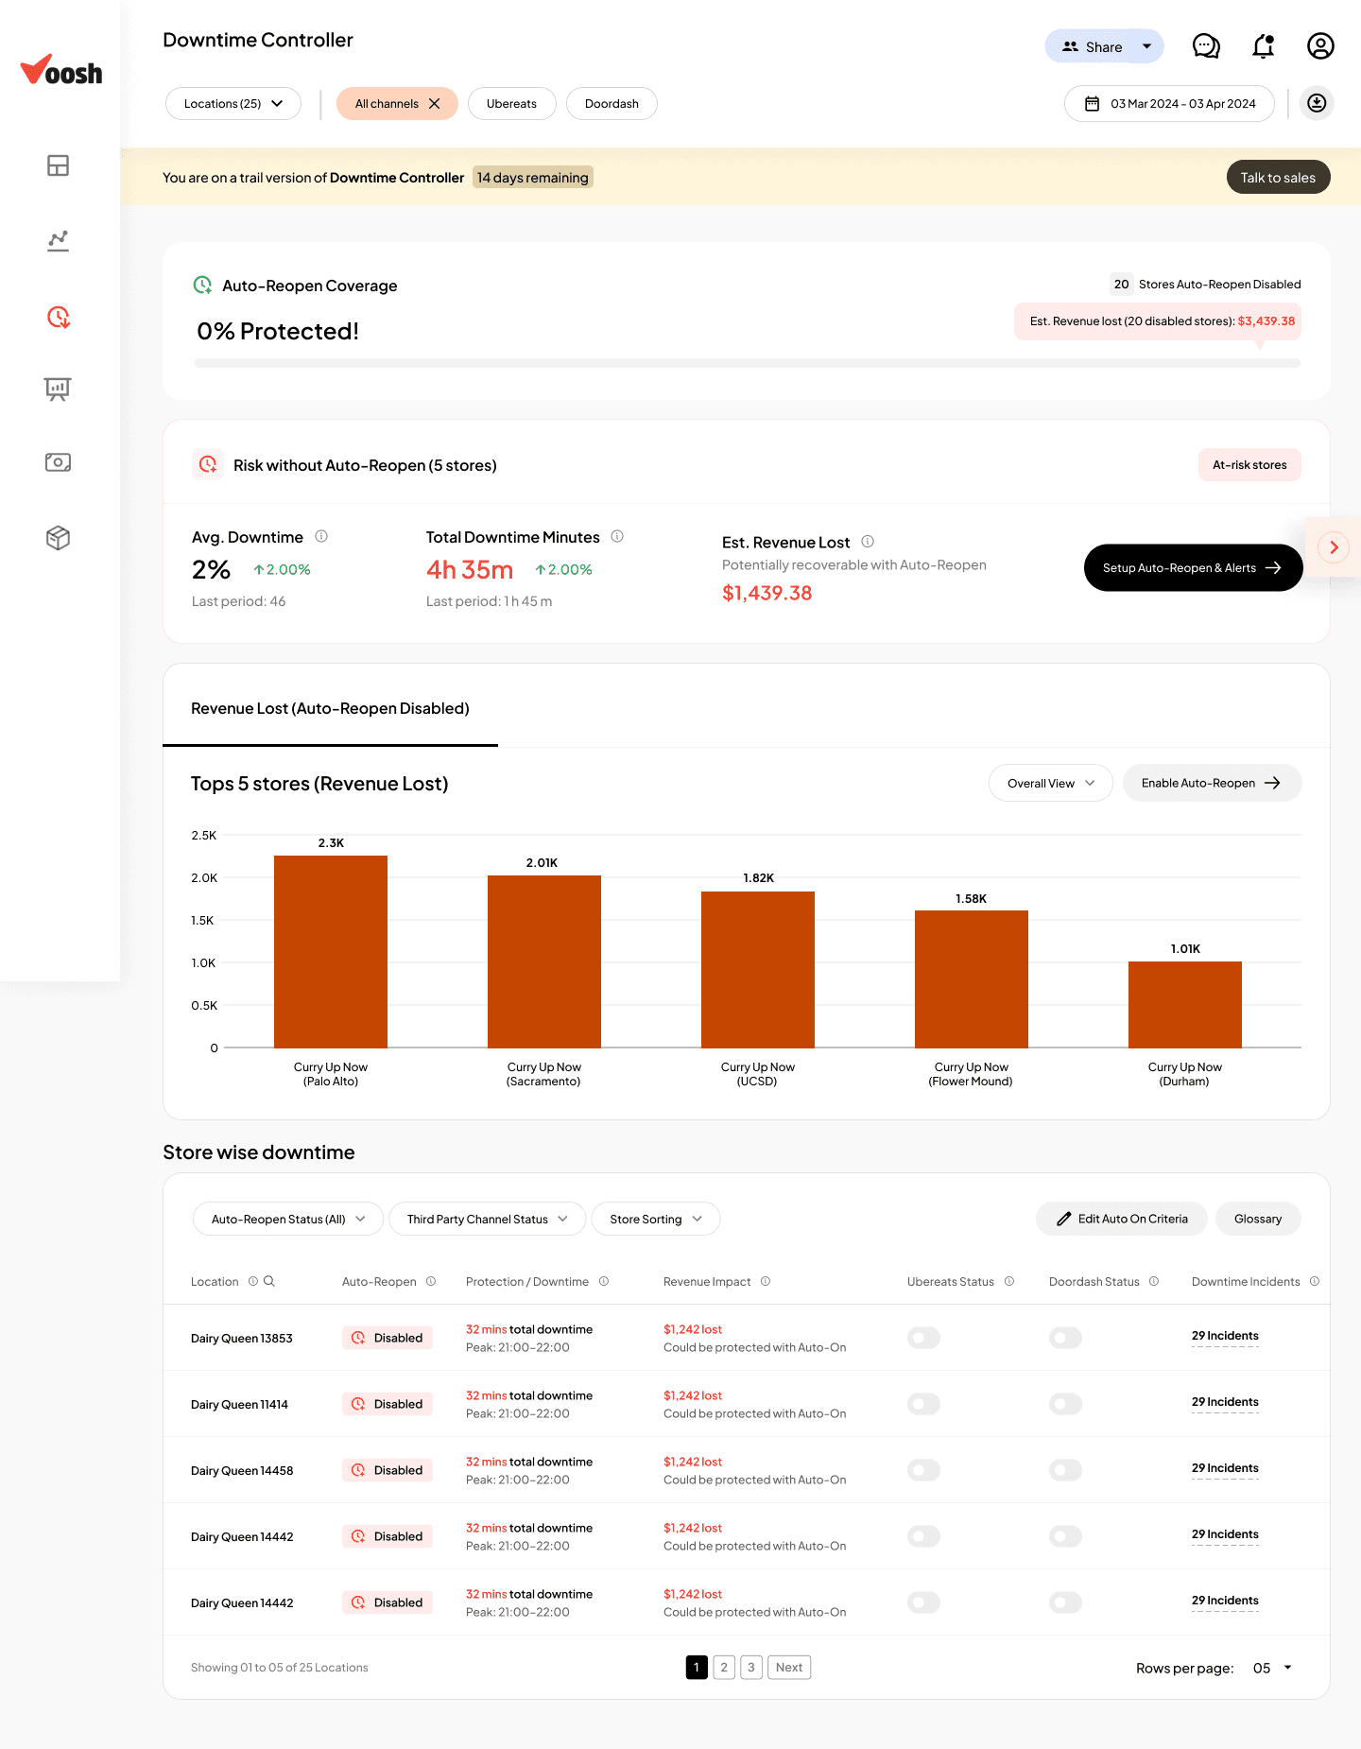Screen dimensions: 1361x1749
Task: Expand the Locations (25) dropdown
Action: (233, 104)
